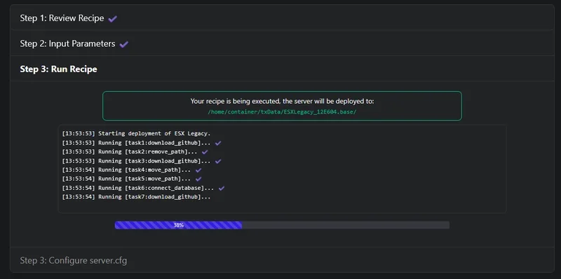This screenshot has width=561, height=279.
Task: Click the checkmark after task3:download_github
Action: [218, 161]
